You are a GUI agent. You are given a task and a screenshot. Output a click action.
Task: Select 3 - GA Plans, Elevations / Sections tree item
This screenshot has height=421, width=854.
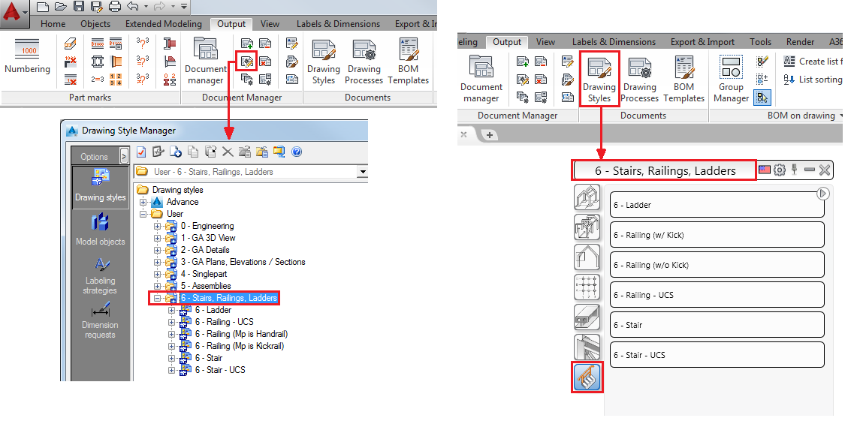coord(243,262)
